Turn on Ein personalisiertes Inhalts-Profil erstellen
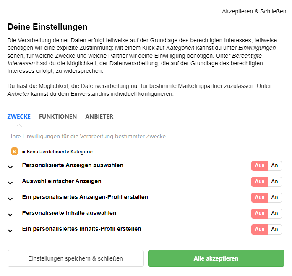The height and width of the screenshot is (276, 292). point(275,229)
